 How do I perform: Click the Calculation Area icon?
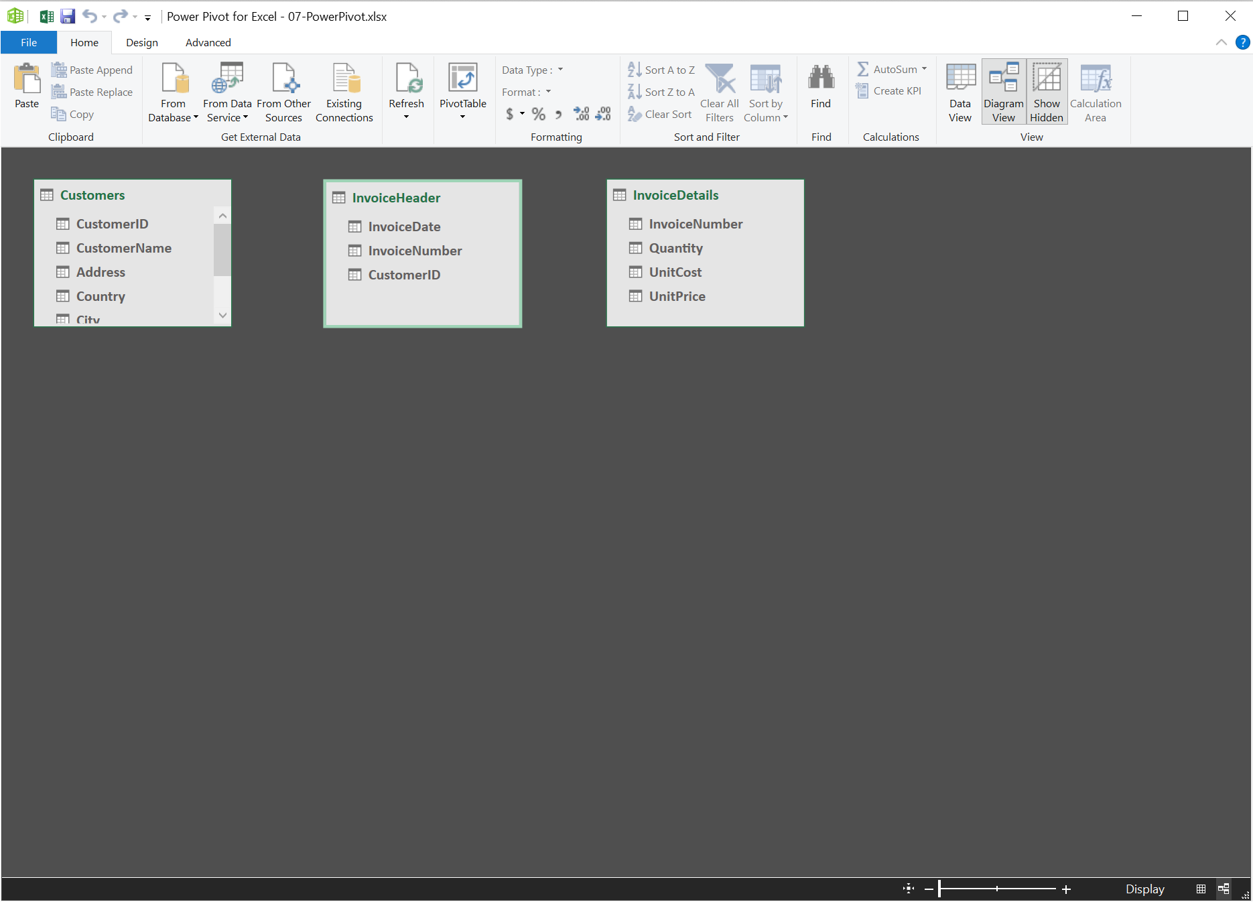[x=1096, y=78]
